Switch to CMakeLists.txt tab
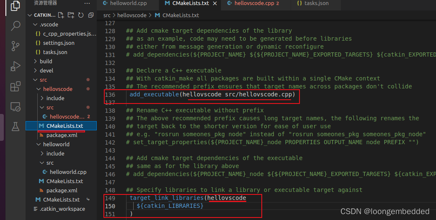This screenshot has width=436, height=220. pos(191,3)
